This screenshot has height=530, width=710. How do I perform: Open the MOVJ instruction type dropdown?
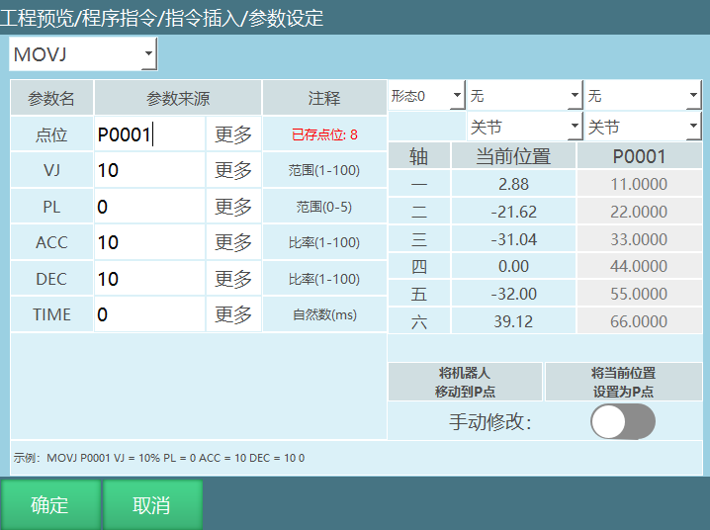pos(83,54)
